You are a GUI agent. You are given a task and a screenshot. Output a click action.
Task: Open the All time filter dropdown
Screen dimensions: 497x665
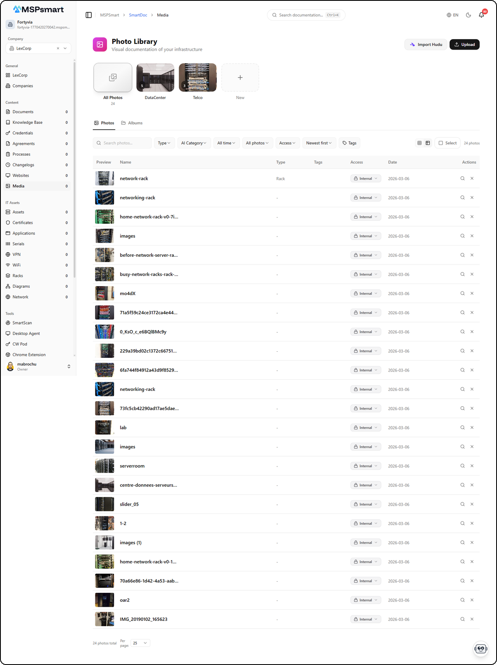point(227,143)
